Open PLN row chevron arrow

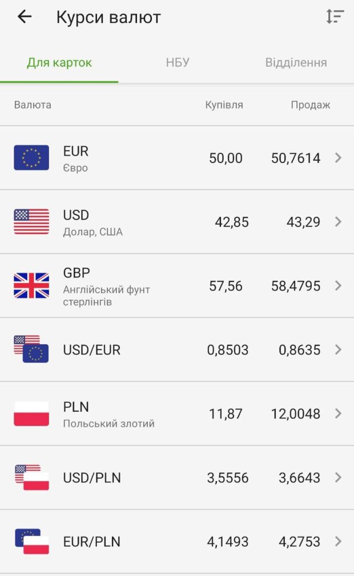click(338, 414)
